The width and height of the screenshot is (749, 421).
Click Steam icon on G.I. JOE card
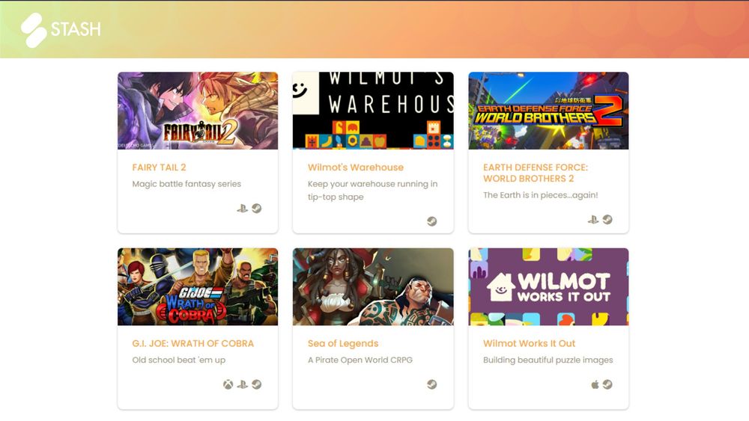[256, 384]
